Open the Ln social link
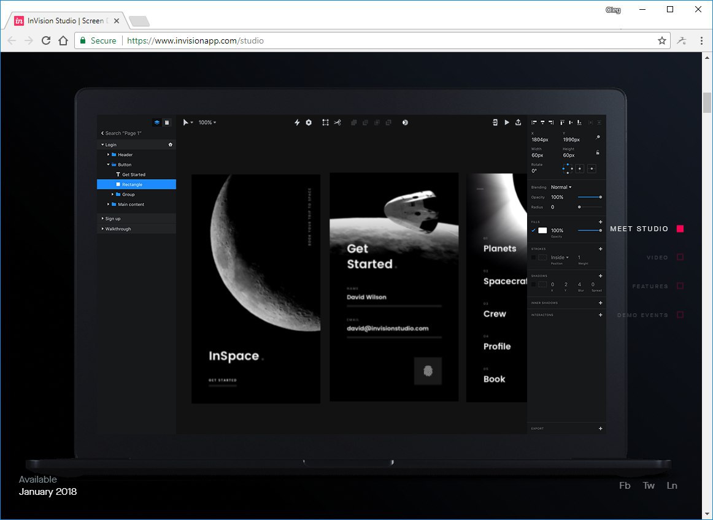Viewport: 713px width, 520px height. click(x=672, y=486)
